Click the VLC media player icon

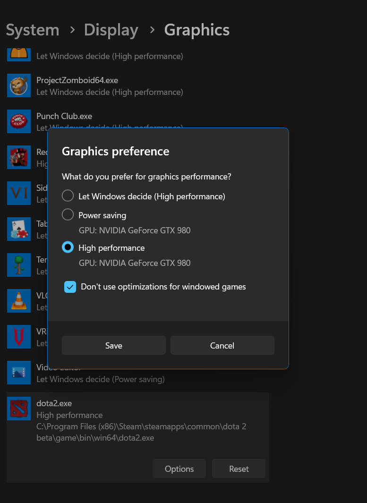[x=19, y=301]
